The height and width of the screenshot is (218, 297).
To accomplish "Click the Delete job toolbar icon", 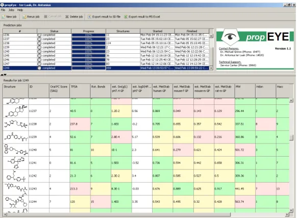I will pos(67,17).
